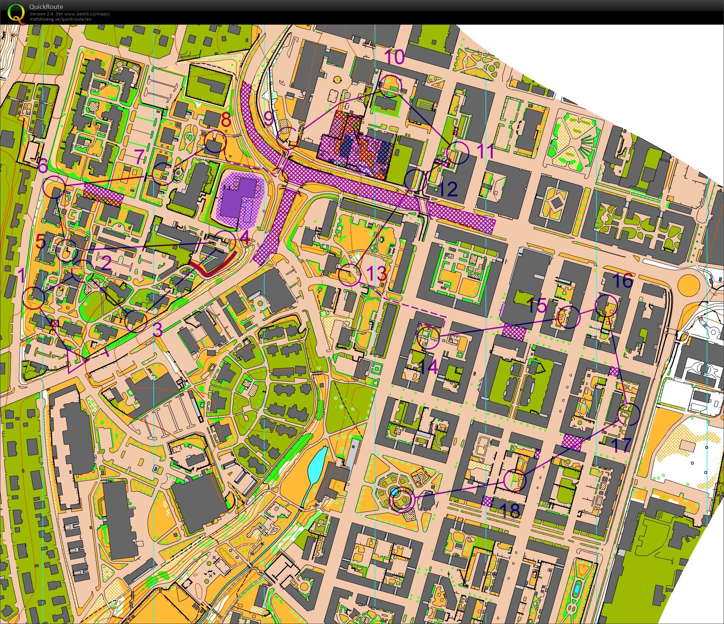This screenshot has height=624, width=724.
Task: Select control circle number 8
Action: [215, 141]
